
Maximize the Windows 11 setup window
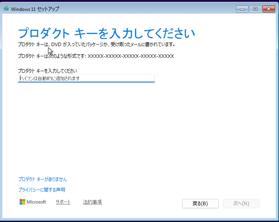[255, 9]
